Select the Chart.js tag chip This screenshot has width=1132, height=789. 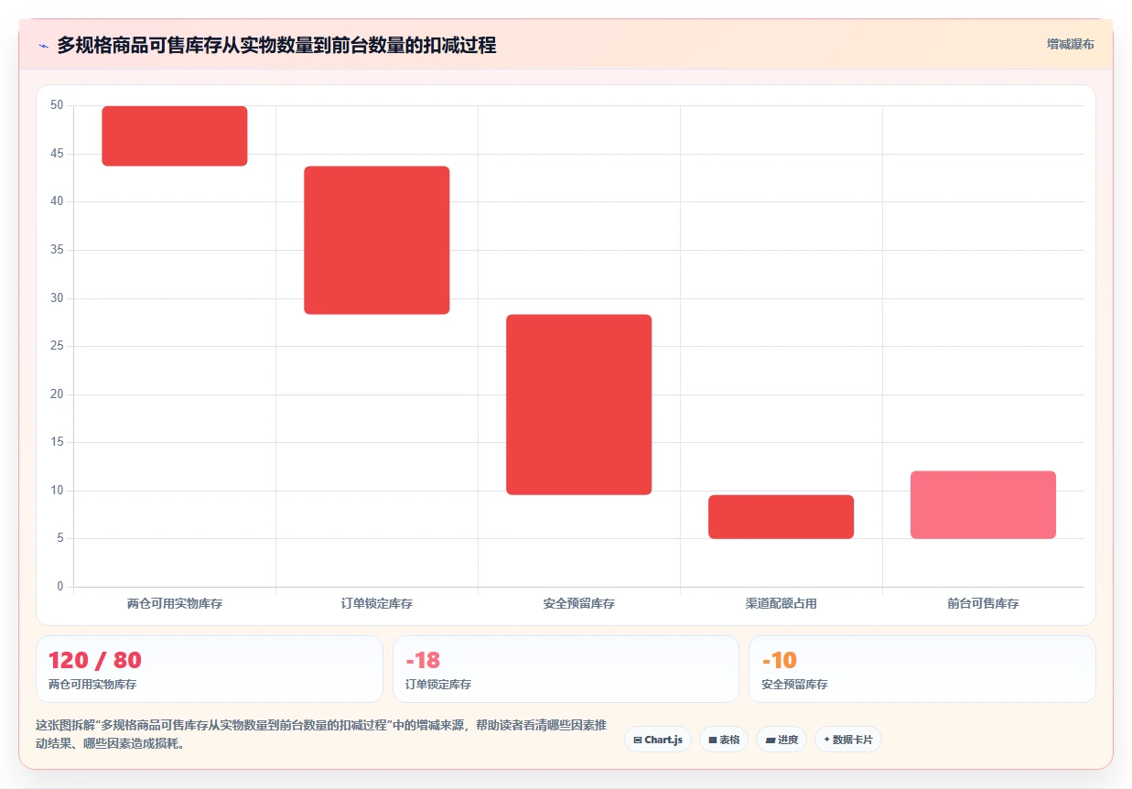[x=658, y=740]
